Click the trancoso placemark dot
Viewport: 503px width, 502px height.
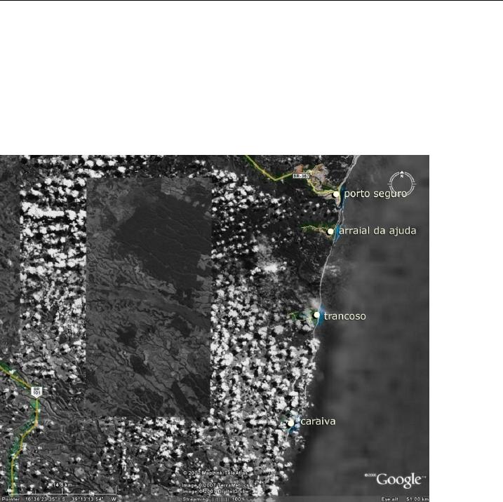pyautogui.click(x=317, y=316)
